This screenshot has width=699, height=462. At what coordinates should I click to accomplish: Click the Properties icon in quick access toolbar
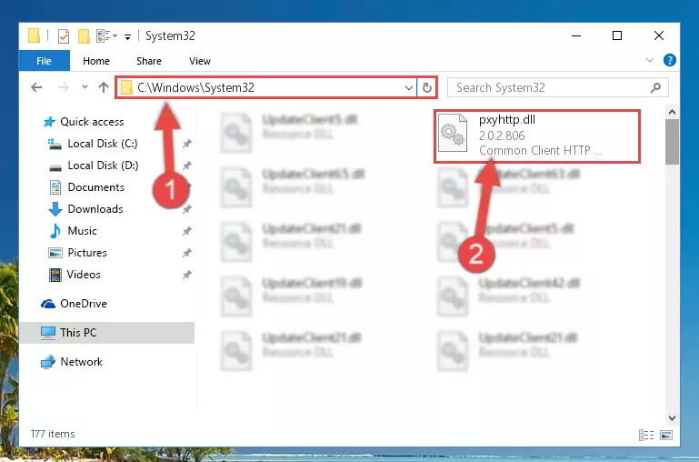pos(64,36)
